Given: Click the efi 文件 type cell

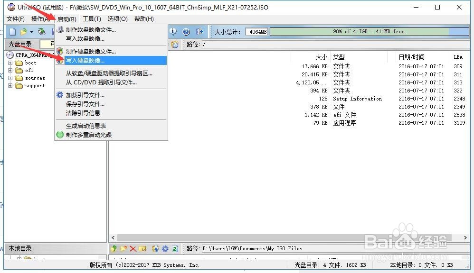Looking at the screenshot, I should [344, 115].
